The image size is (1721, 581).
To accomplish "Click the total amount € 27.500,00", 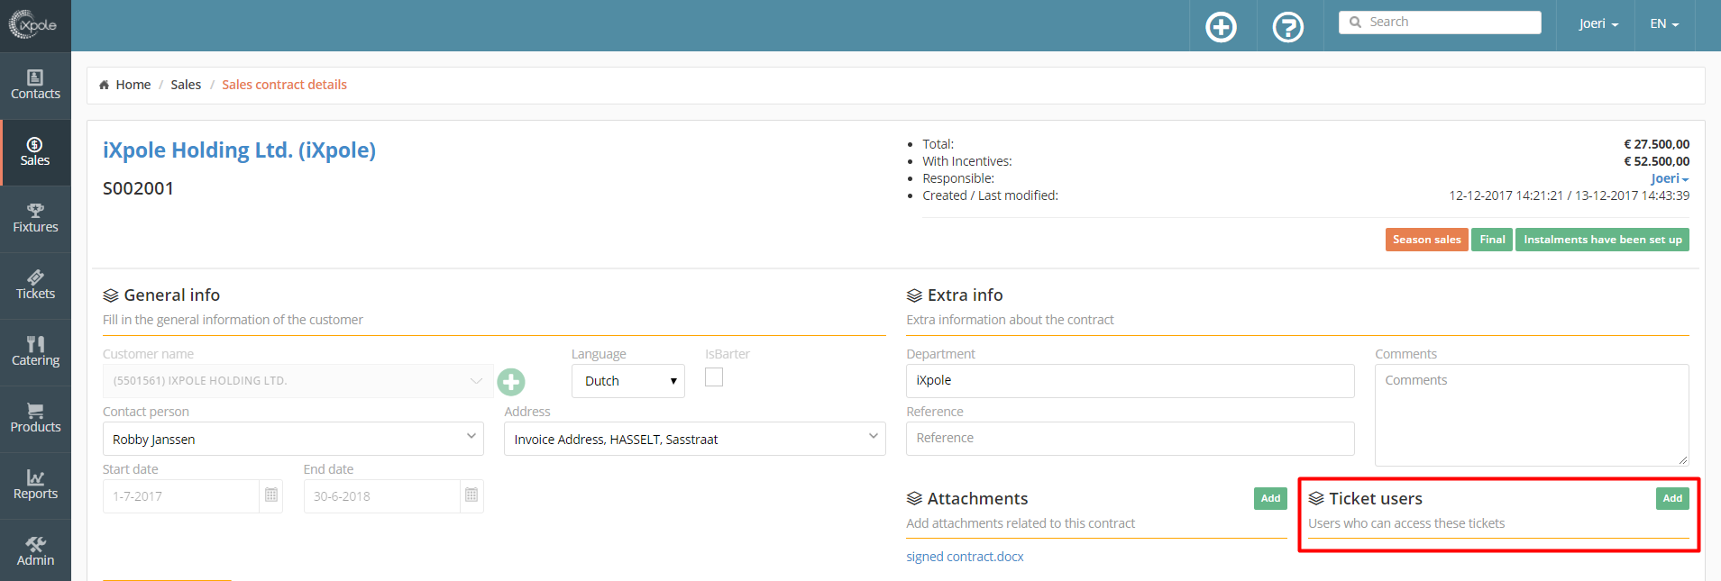I will pos(1656,144).
